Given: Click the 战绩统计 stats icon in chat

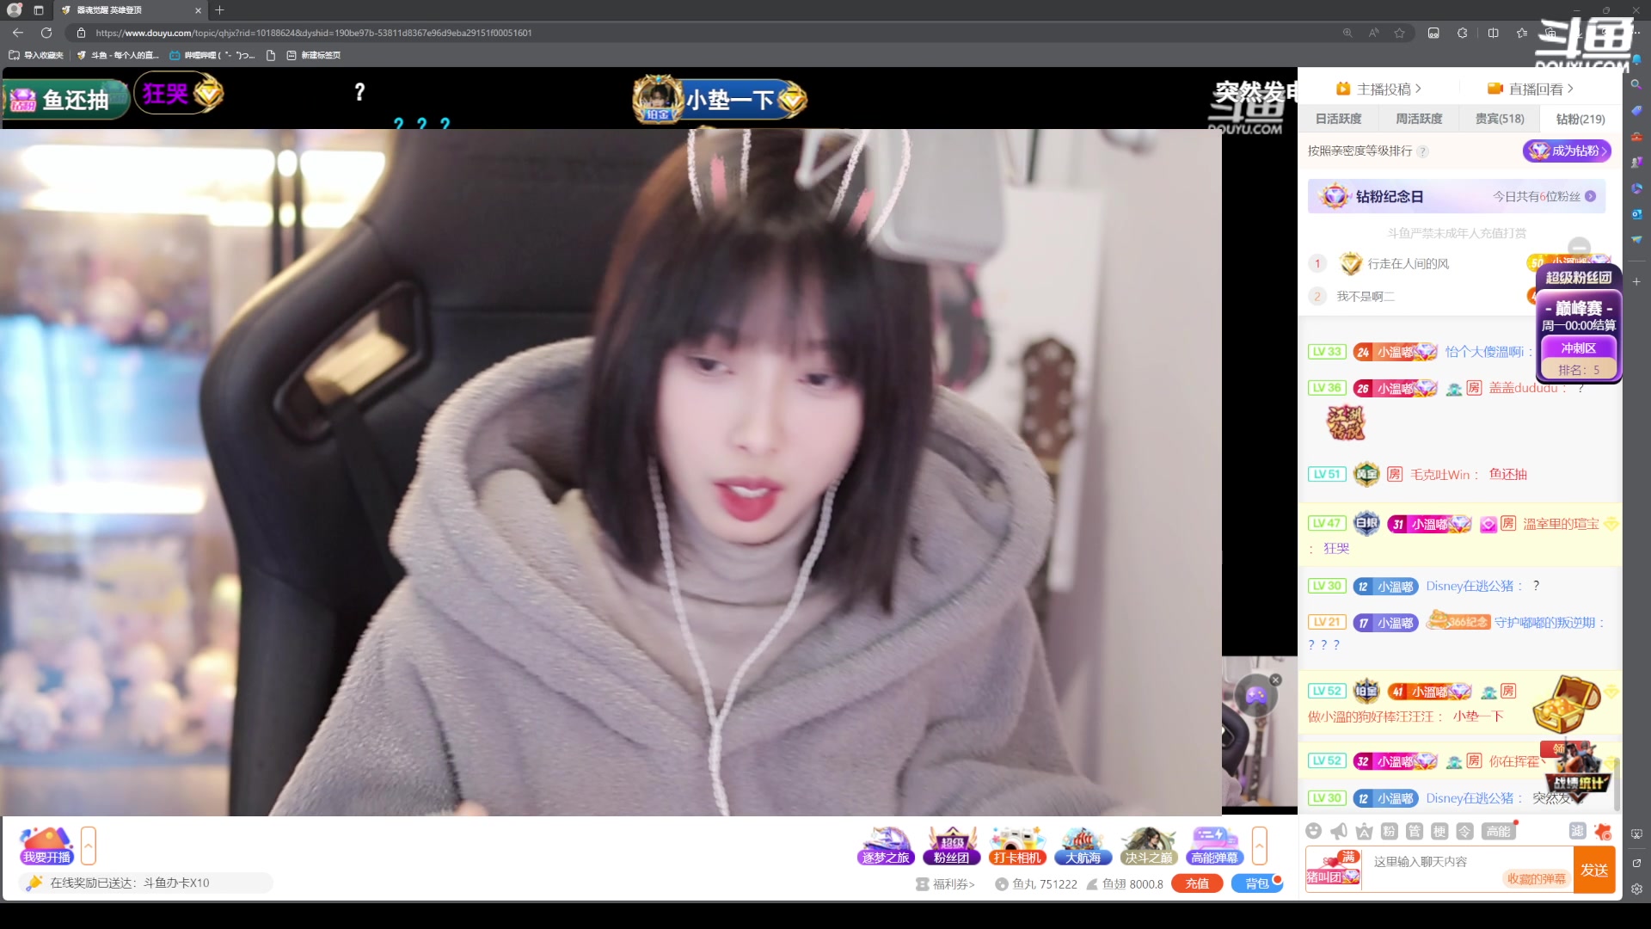Looking at the screenshot, I should [x=1578, y=771].
